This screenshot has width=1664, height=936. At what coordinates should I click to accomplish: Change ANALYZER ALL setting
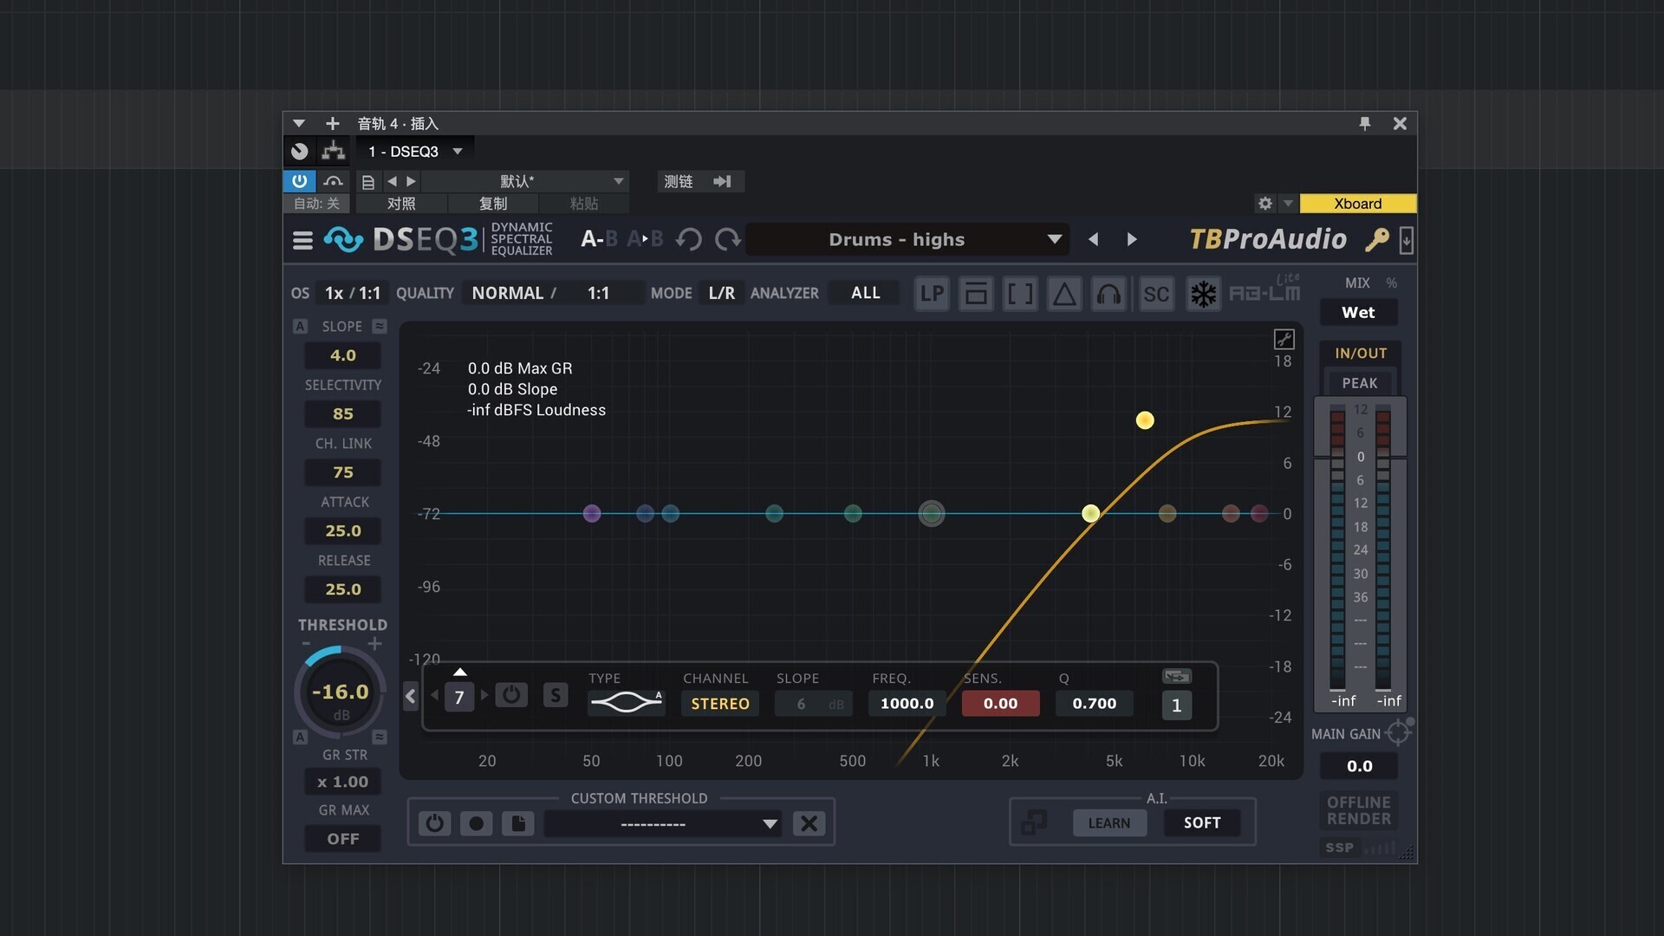click(865, 293)
